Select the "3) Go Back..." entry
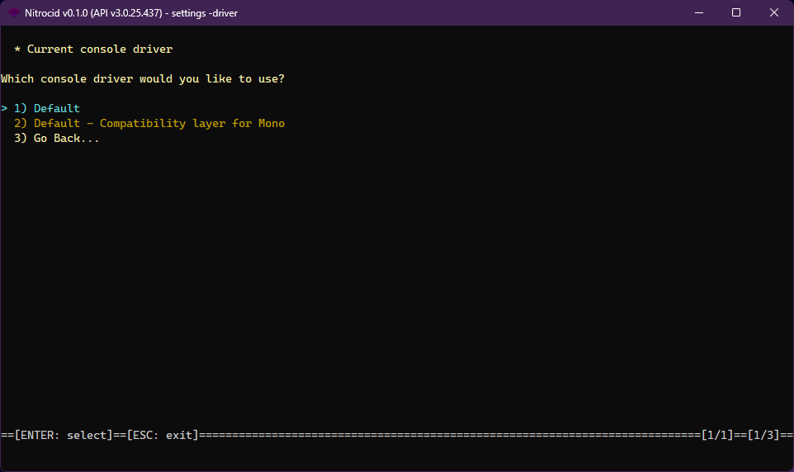This screenshot has width=794, height=472. point(57,139)
